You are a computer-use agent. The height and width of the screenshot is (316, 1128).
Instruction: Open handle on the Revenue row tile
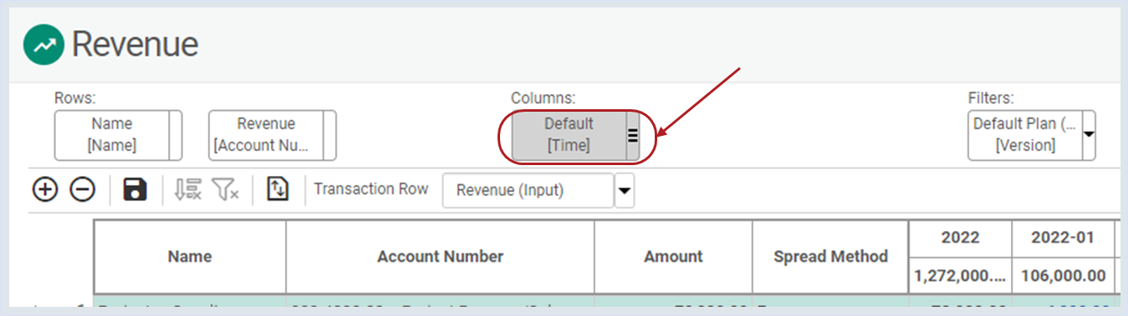[329, 135]
